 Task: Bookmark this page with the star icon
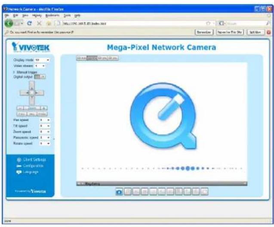(x=208, y=23)
